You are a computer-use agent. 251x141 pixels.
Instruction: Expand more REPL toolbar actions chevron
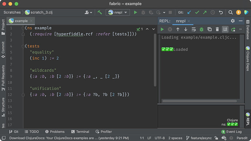pos(240,29)
